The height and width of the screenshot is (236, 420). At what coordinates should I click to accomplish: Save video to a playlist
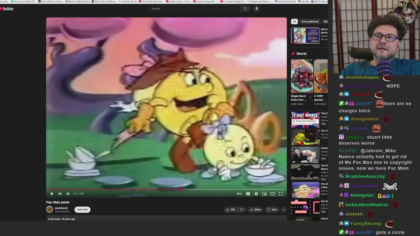[x=272, y=210]
